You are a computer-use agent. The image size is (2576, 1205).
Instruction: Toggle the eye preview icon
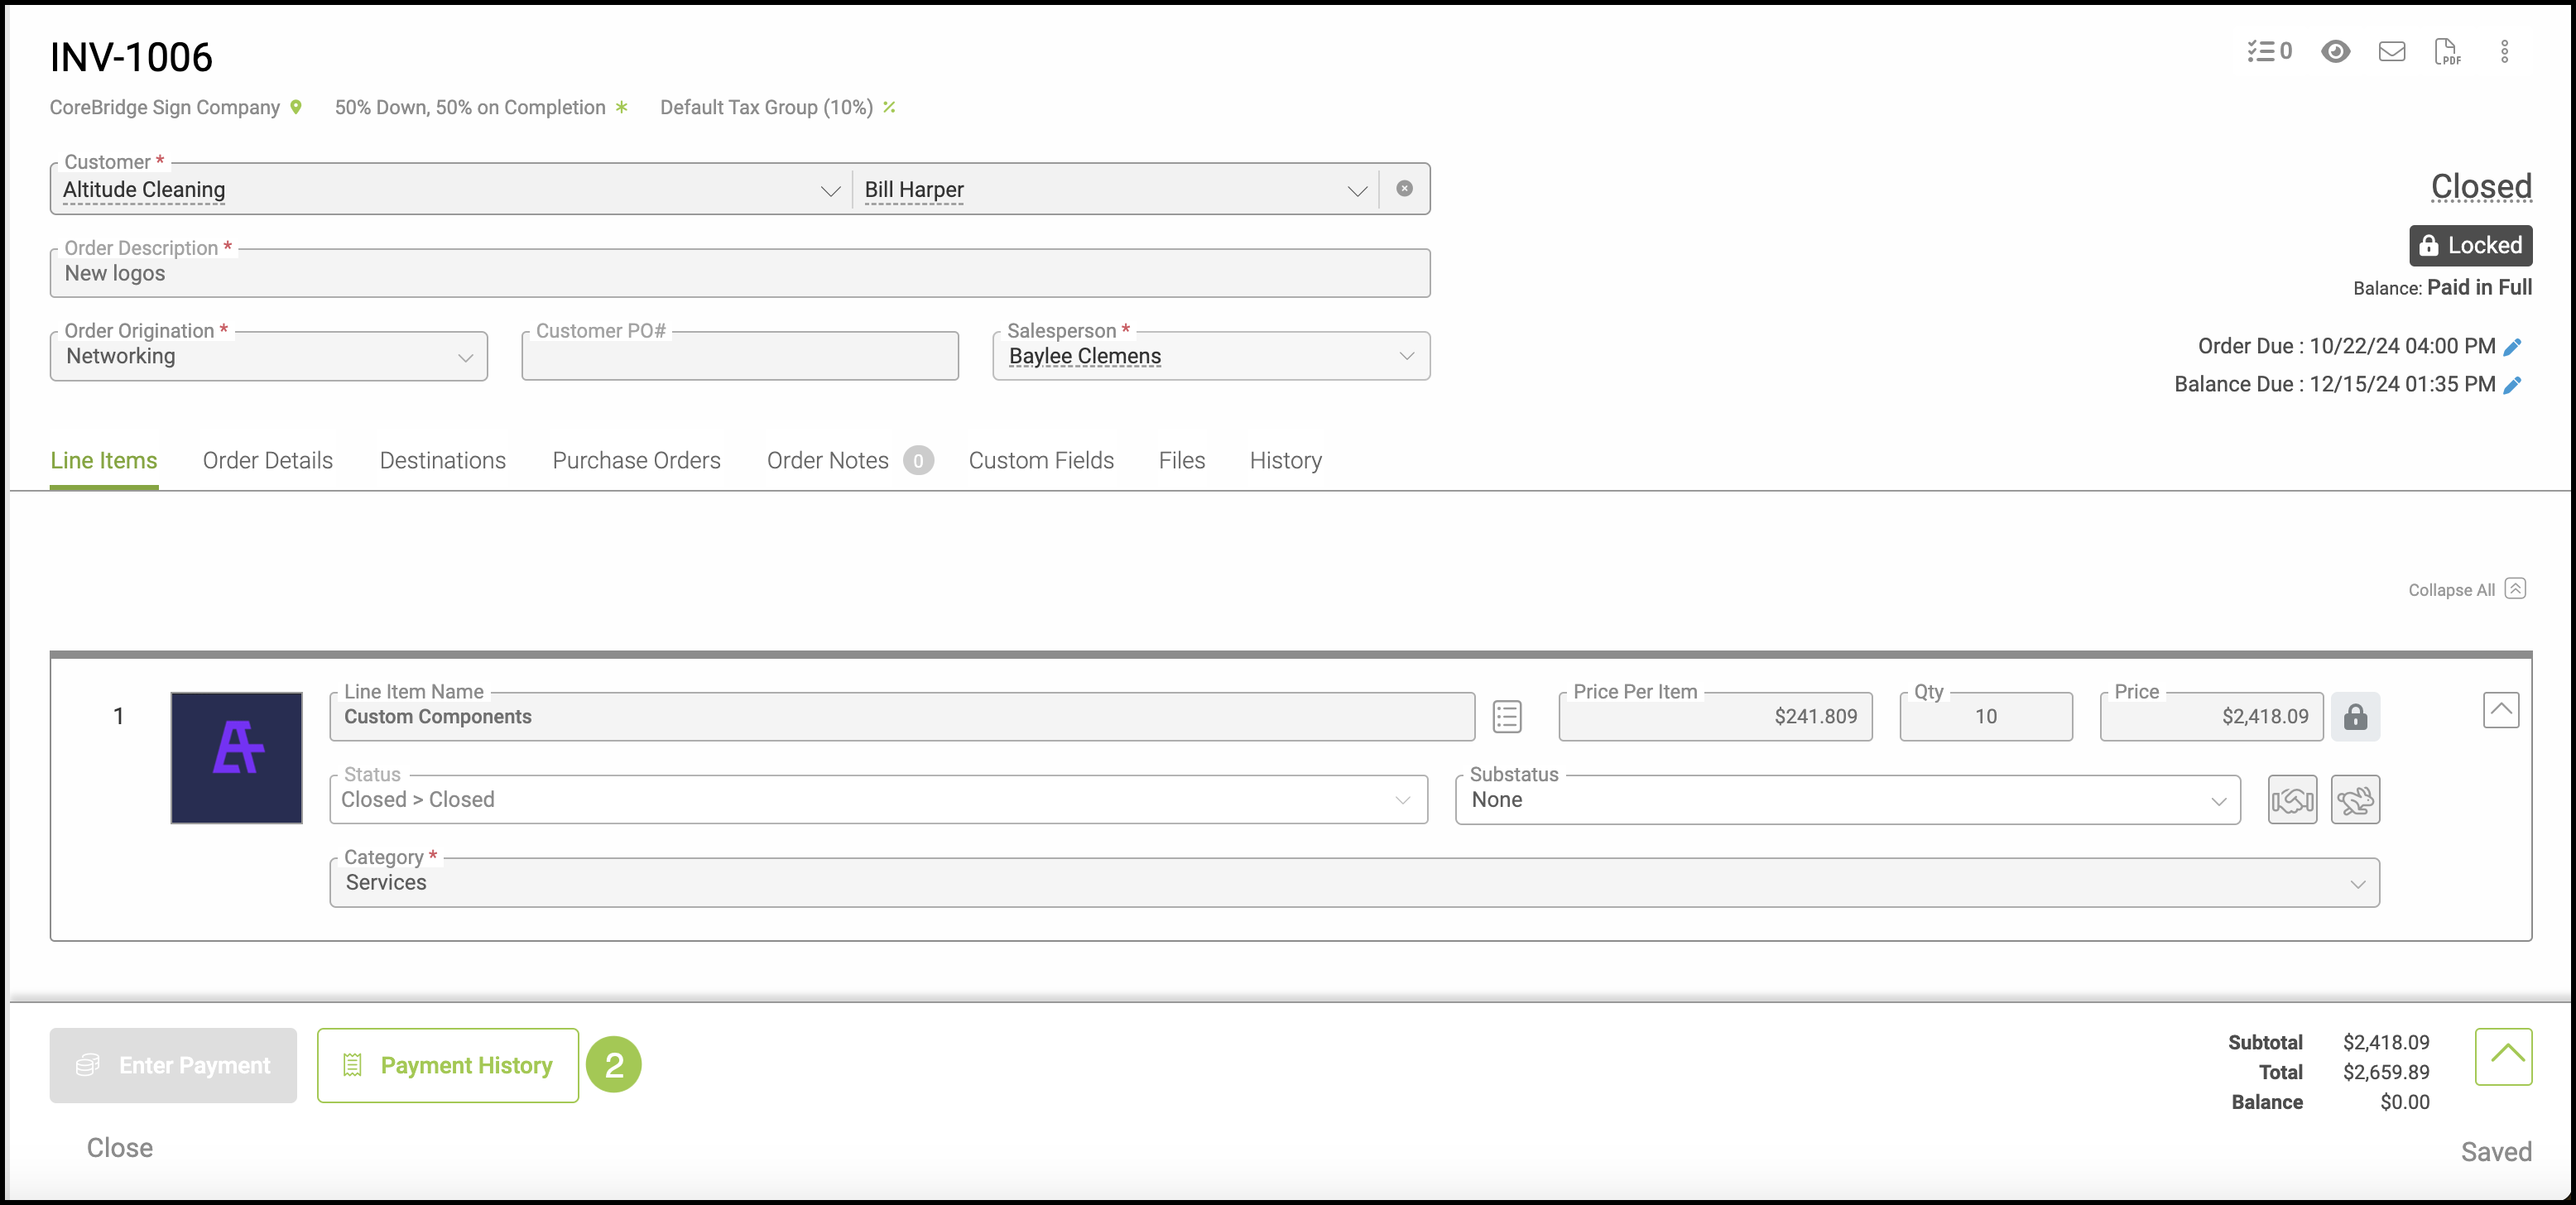[2335, 51]
